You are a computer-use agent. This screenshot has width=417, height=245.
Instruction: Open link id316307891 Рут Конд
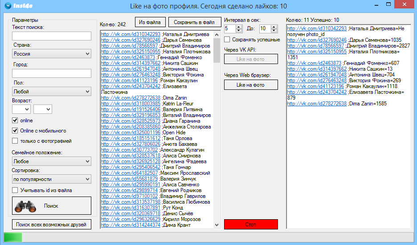click(x=131, y=208)
